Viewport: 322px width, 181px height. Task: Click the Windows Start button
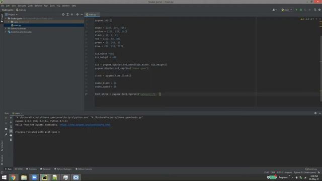(x=4, y=177)
